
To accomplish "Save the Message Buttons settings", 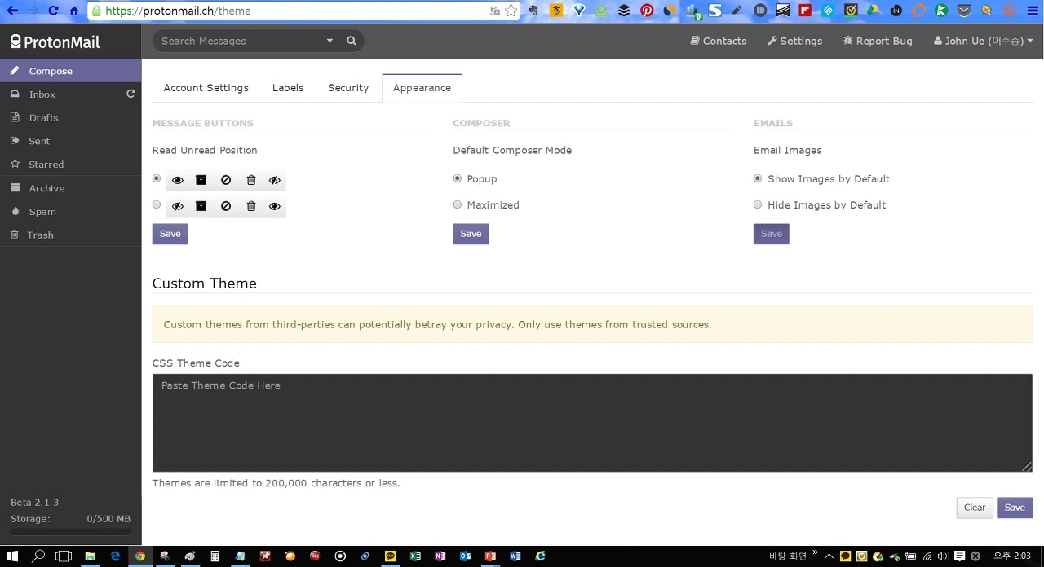I will [x=170, y=234].
